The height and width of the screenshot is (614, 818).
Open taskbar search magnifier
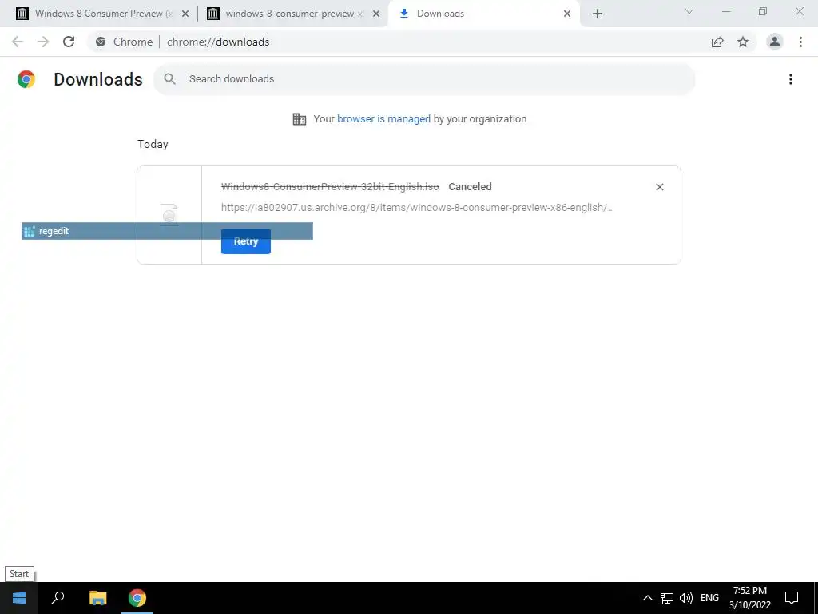coord(58,598)
